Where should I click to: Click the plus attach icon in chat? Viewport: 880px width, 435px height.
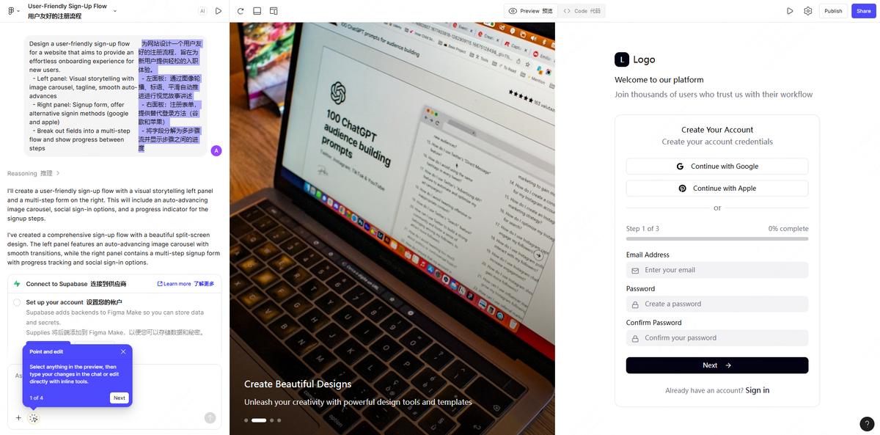pos(18,418)
